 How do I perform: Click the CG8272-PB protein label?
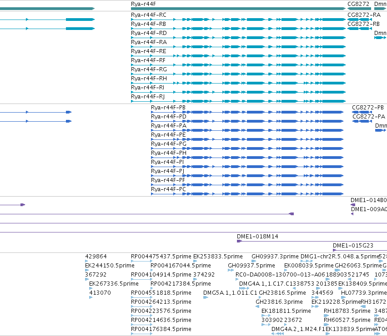[x=368, y=108]
